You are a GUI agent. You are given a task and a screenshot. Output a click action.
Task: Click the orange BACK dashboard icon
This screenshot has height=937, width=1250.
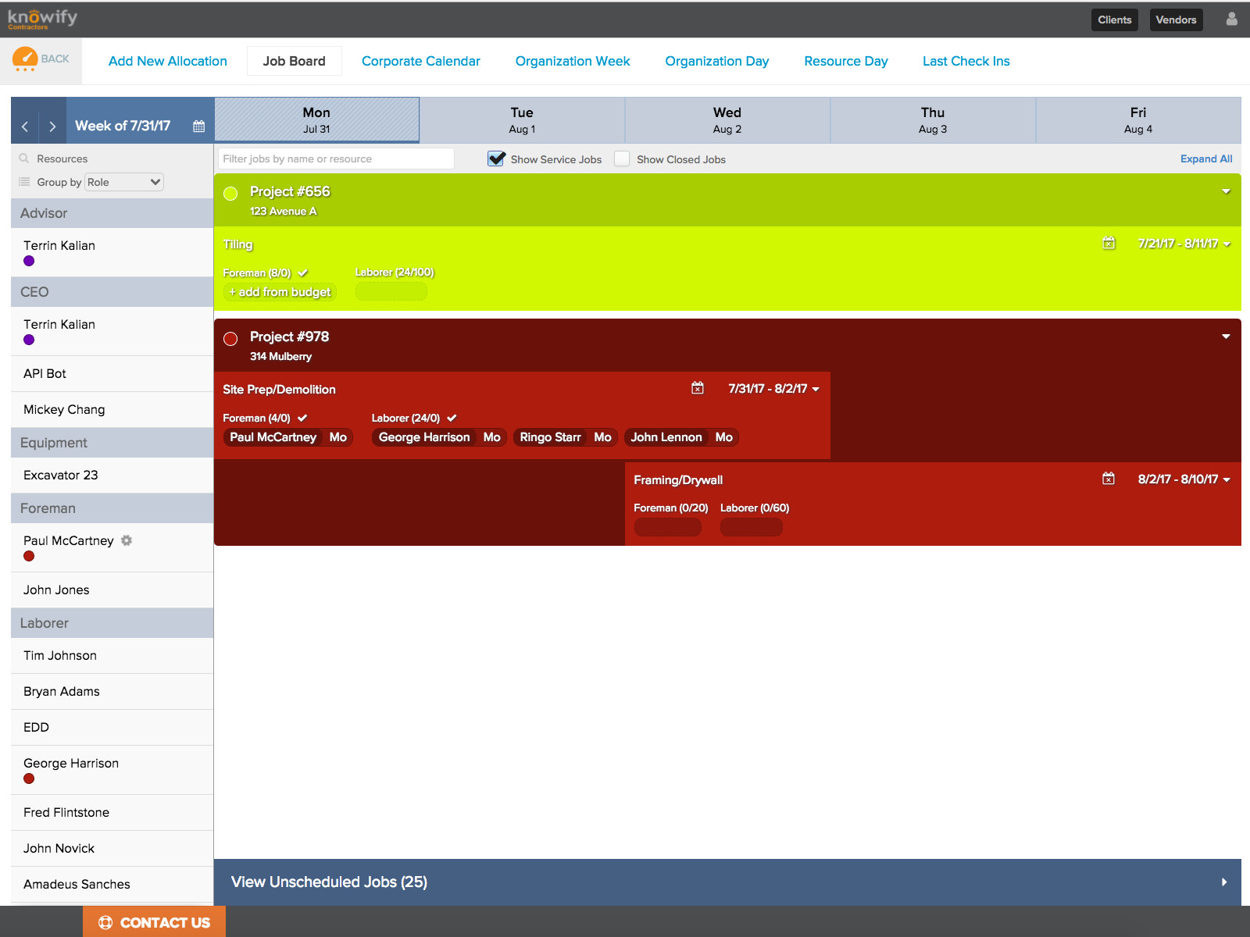click(x=25, y=59)
